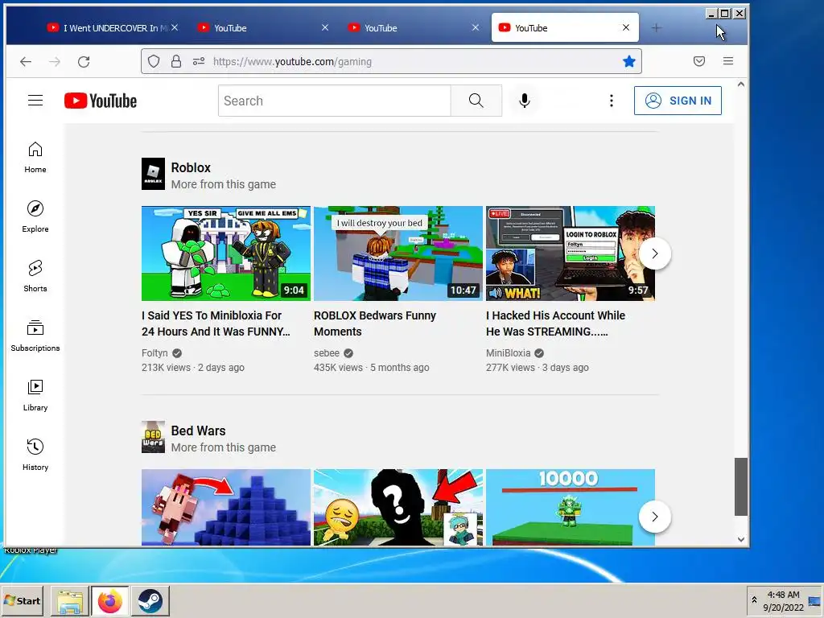Screen dimensions: 824x618
Task: Open Foltyn channel link
Action: click(154, 353)
